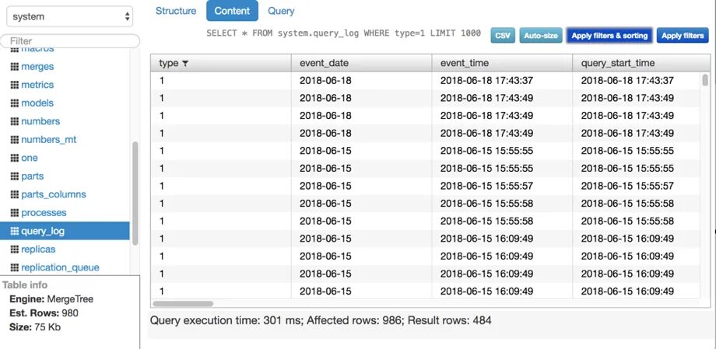Click the Auto-size button
Image resolution: width=716 pixels, height=349 pixels.
pos(541,36)
